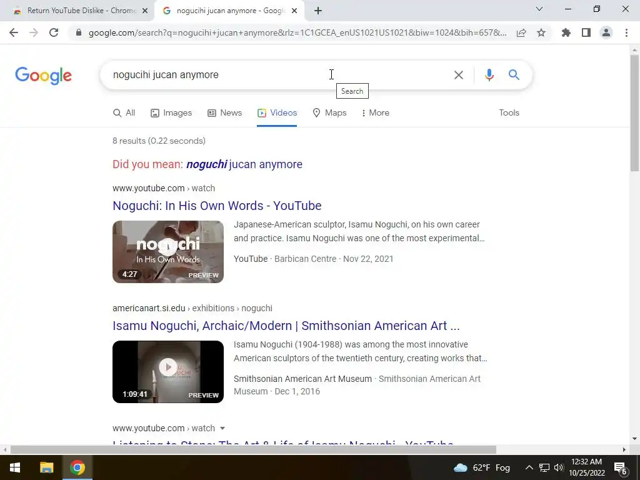Toggle Chrome side panel icon
Image resolution: width=640 pixels, height=480 pixels.
pos(586,32)
